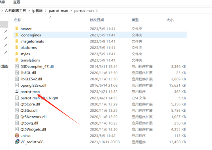Screen dimensions: 212x150
Task: Sort by 大小 column header
Action: 170,20
